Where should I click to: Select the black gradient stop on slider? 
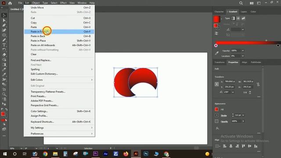coord(278,46)
